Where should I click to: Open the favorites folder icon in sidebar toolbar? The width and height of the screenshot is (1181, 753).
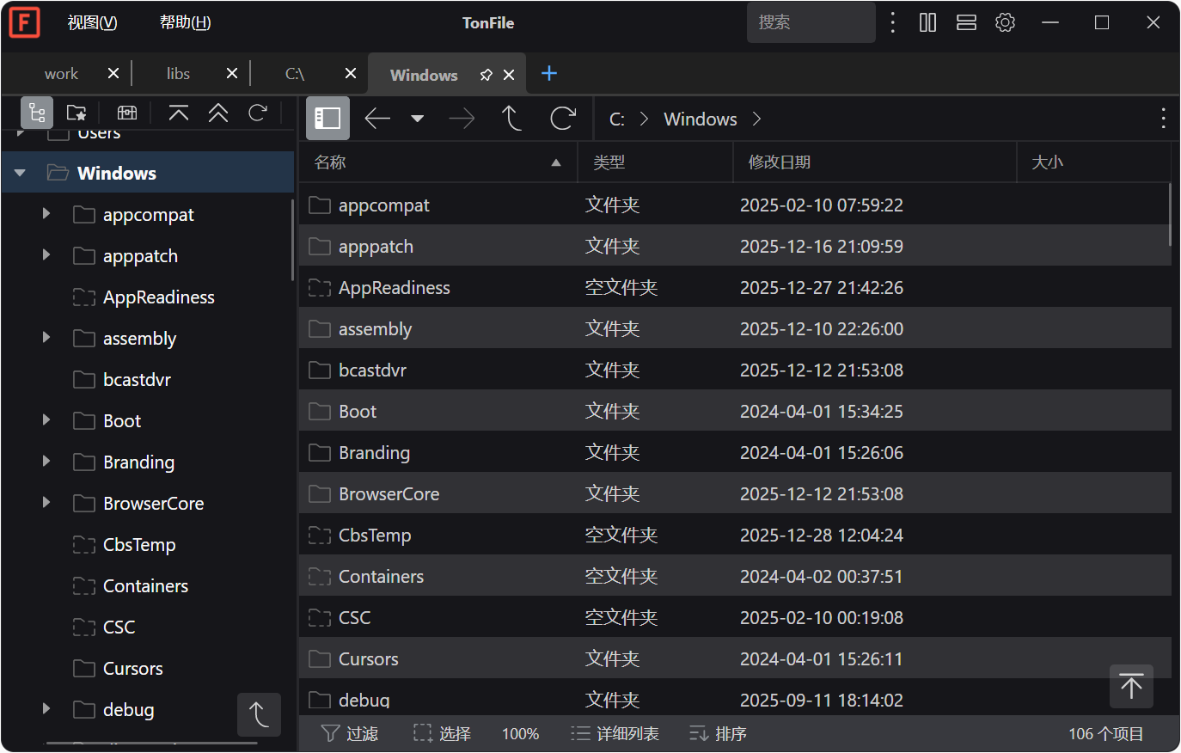76,113
